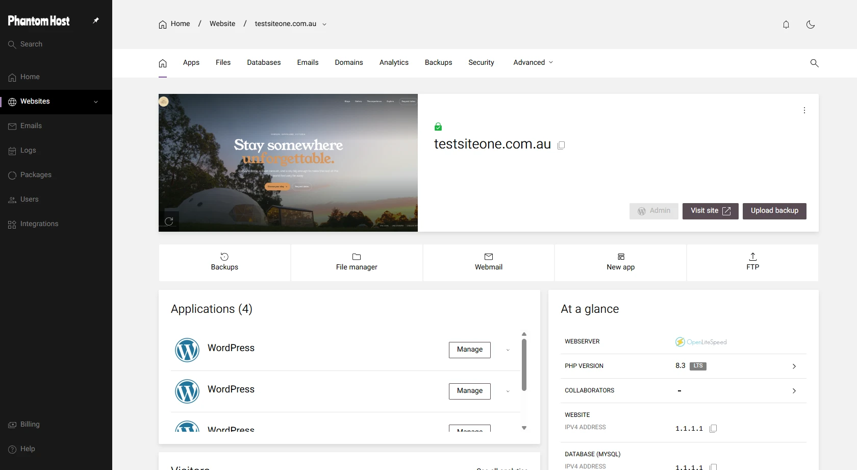Click the Phantom Host logo
The width and height of the screenshot is (857, 470).
39,21
